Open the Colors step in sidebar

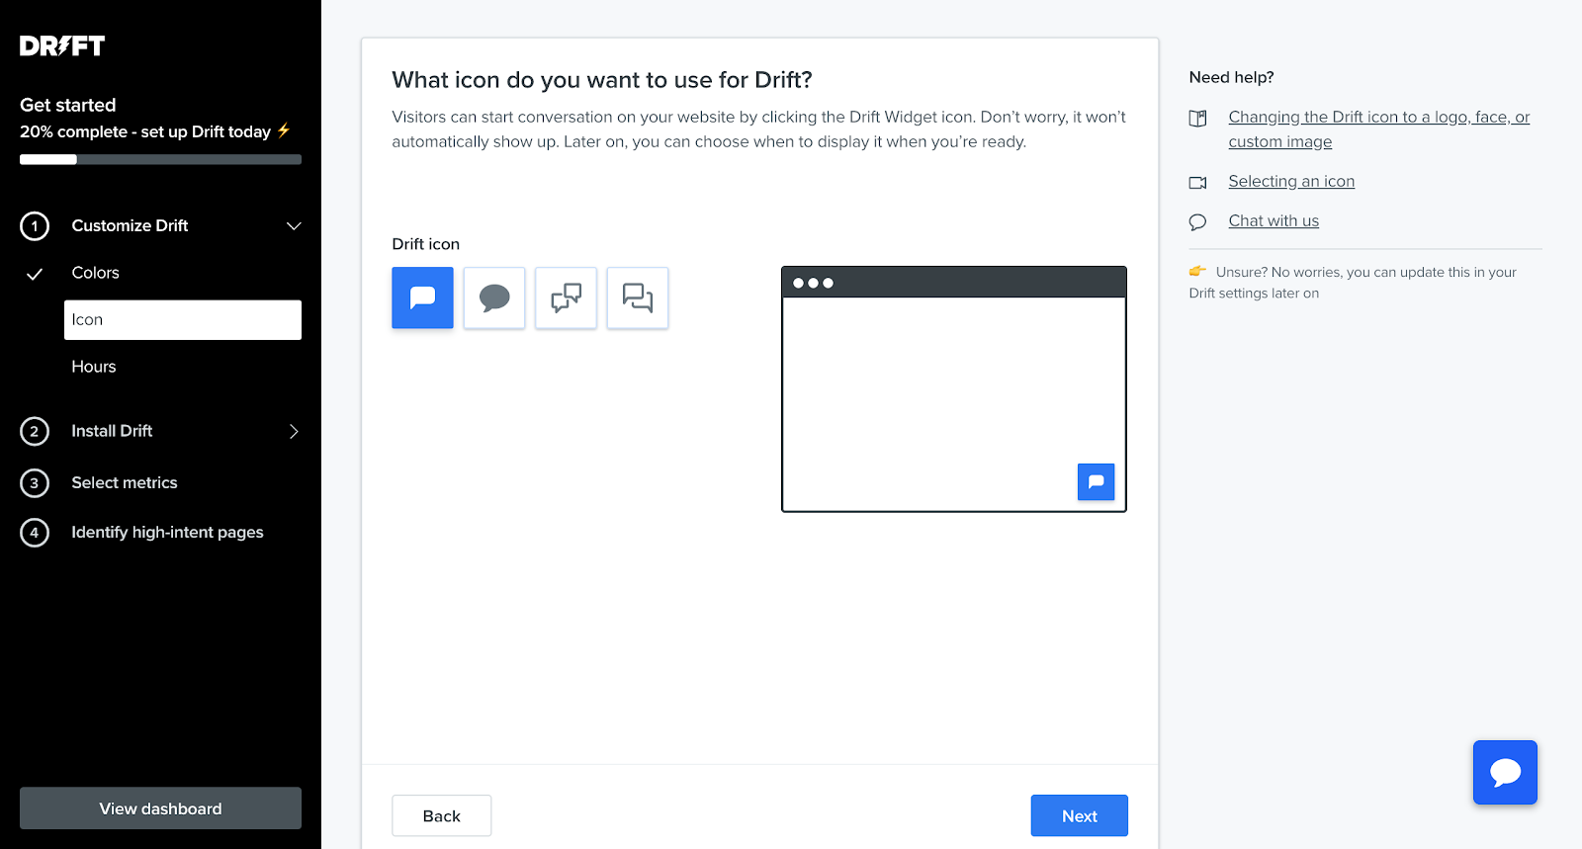click(95, 273)
